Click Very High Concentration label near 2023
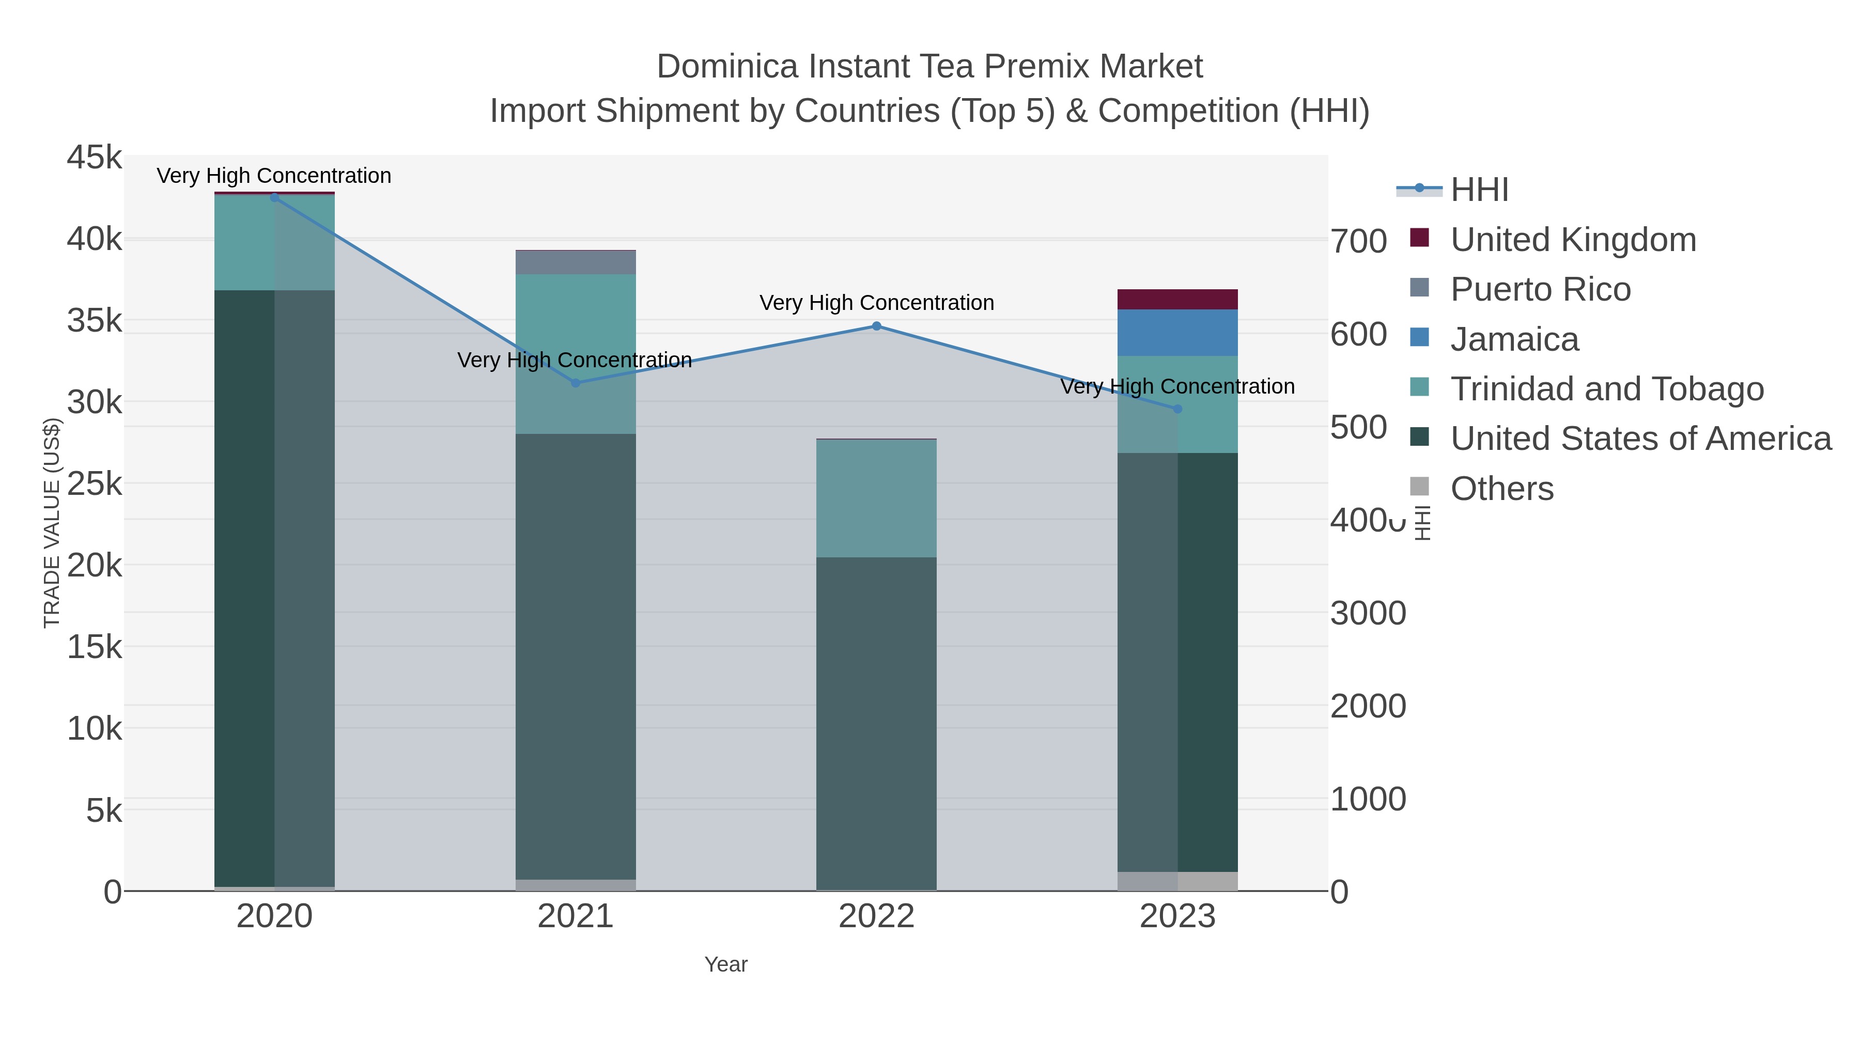This screenshot has height=1046, width=1860. (1177, 386)
